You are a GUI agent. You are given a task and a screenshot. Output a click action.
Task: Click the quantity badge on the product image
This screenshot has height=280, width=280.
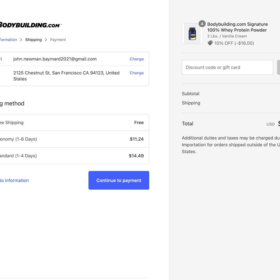click(x=202, y=24)
